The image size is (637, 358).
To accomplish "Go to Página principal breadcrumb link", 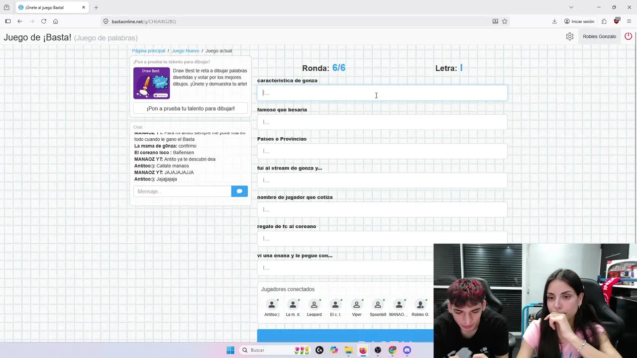I will [148, 51].
